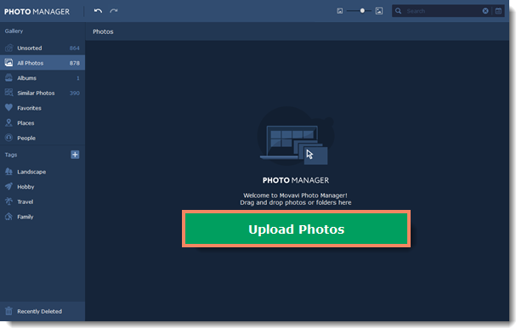The height and width of the screenshot is (334, 522).
Task: Click the small thumbnail size icon
Action: click(339, 11)
